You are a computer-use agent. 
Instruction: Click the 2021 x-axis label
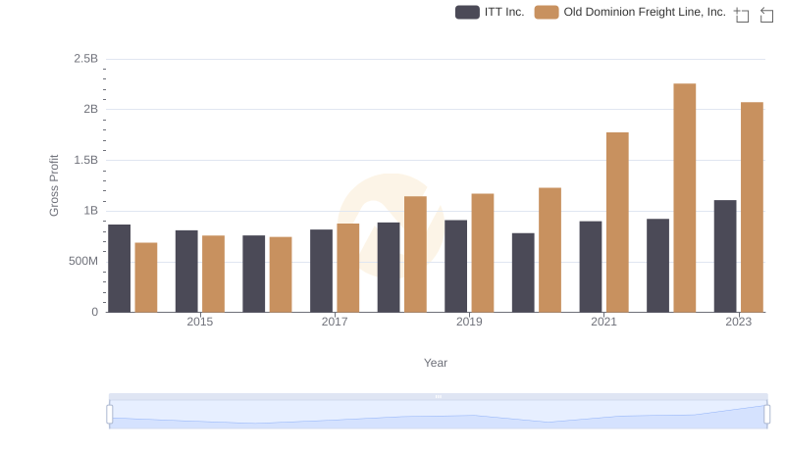(x=603, y=322)
